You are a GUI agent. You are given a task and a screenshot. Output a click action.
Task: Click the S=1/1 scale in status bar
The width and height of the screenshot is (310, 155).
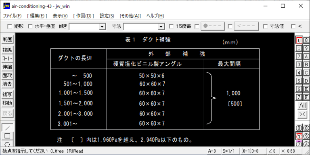point(229,151)
